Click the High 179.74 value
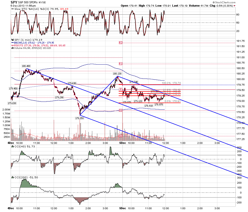Image resolution: width=248 pixels, height=212 pixels. pos(147,6)
